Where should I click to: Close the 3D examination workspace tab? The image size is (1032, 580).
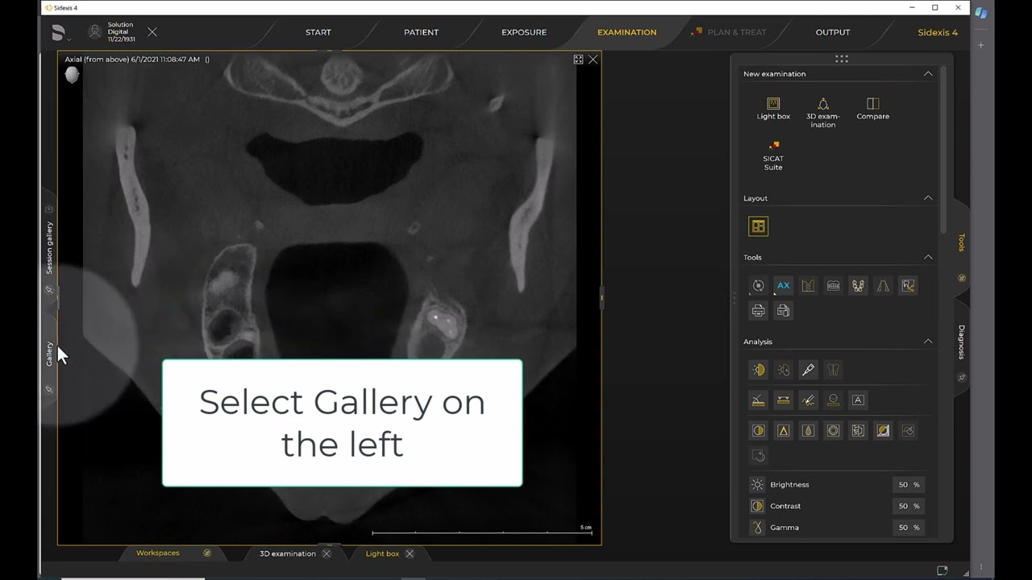pos(327,553)
